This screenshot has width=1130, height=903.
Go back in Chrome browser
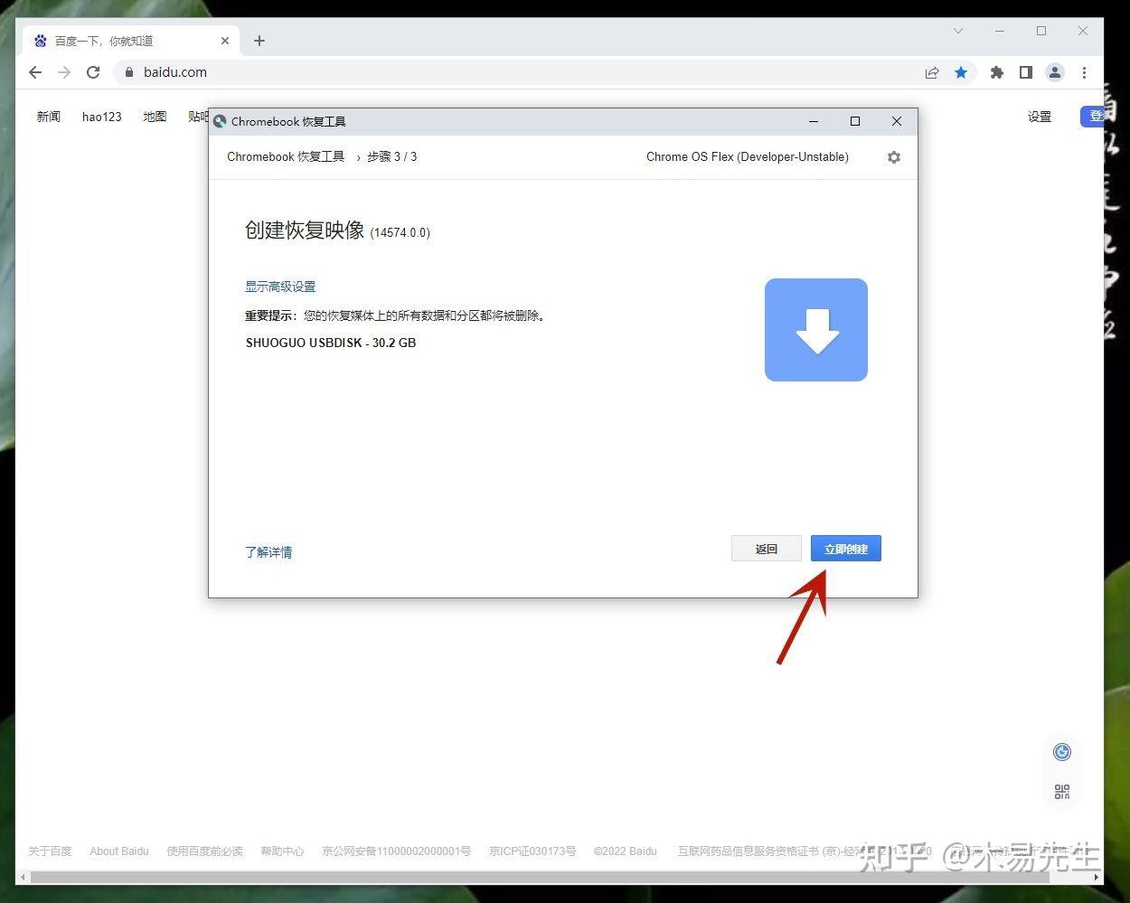pos(35,72)
